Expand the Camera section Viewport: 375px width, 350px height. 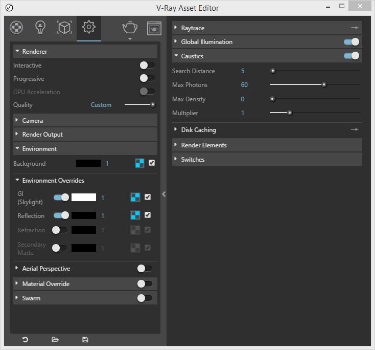click(x=85, y=120)
